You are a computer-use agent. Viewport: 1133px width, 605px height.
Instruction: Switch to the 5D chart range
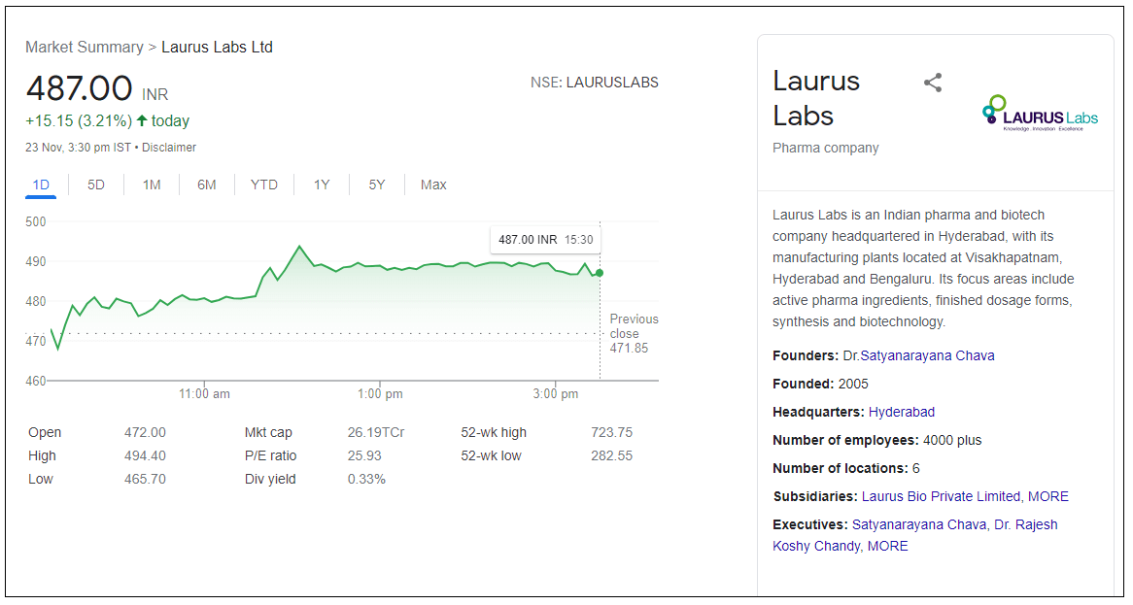pos(96,185)
